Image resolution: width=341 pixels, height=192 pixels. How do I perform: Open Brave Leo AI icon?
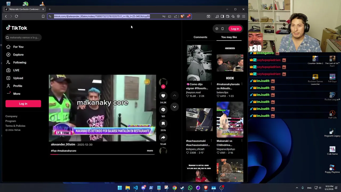tap(233, 16)
